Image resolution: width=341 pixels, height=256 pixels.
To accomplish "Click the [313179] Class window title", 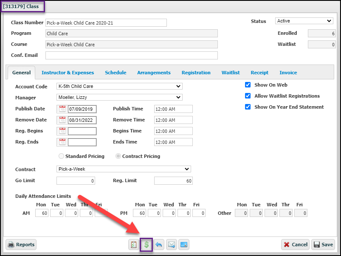I will 21,6.
